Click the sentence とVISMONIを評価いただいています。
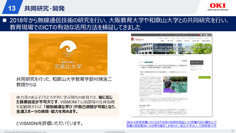Image resolution: width=236 pixels, height=133 pixels. (50, 124)
